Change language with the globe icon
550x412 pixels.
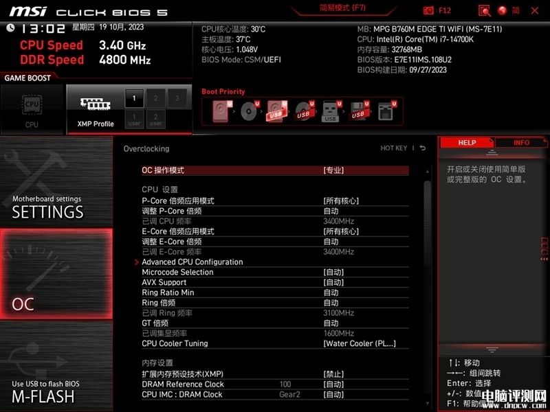point(502,10)
